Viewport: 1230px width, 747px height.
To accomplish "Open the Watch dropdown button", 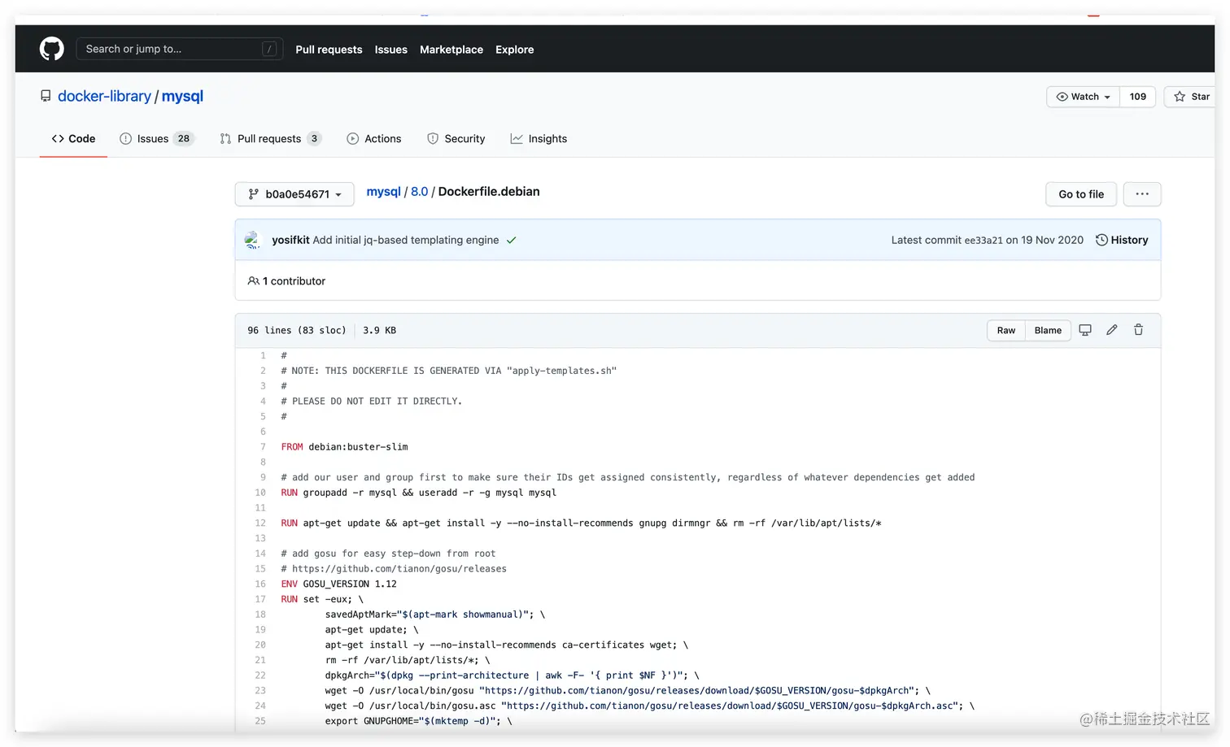I will [1083, 97].
